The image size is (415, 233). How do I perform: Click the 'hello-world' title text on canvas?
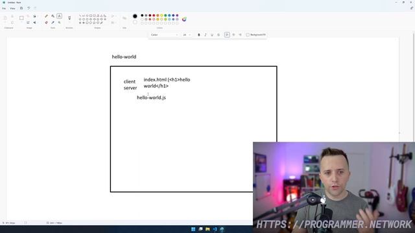pyautogui.click(x=124, y=57)
